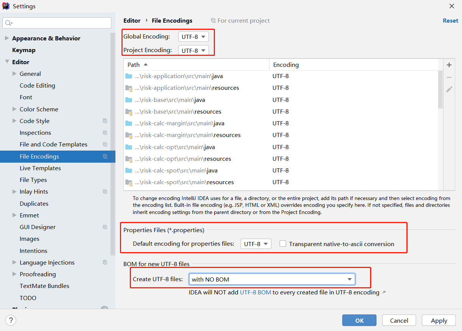Click the folder icon of risk-base resources row
Screen dimensions: 462x331
[129, 112]
